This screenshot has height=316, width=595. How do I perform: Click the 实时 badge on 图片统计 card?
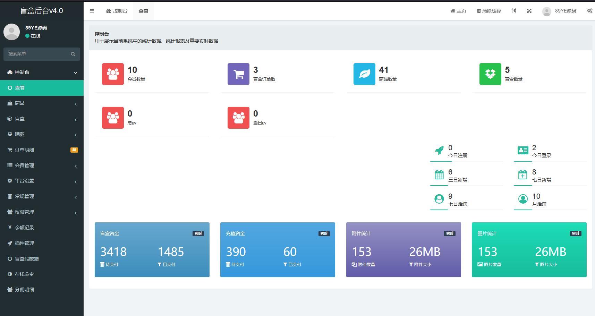(576, 233)
